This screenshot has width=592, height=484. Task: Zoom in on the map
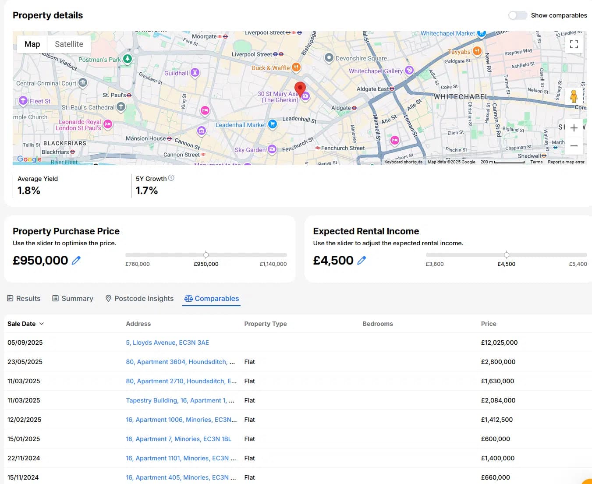574,128
